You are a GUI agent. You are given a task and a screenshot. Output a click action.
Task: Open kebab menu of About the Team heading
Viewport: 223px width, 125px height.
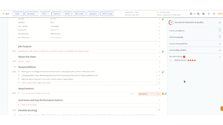[159, 57]
